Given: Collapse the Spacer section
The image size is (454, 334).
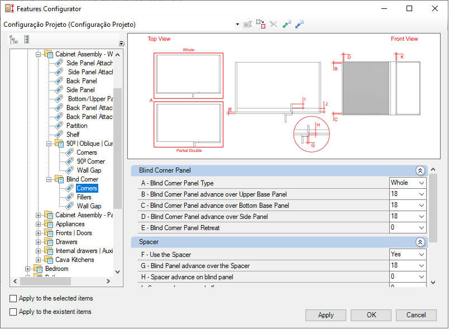Looking at the screenshot, I should coord(420,242).
